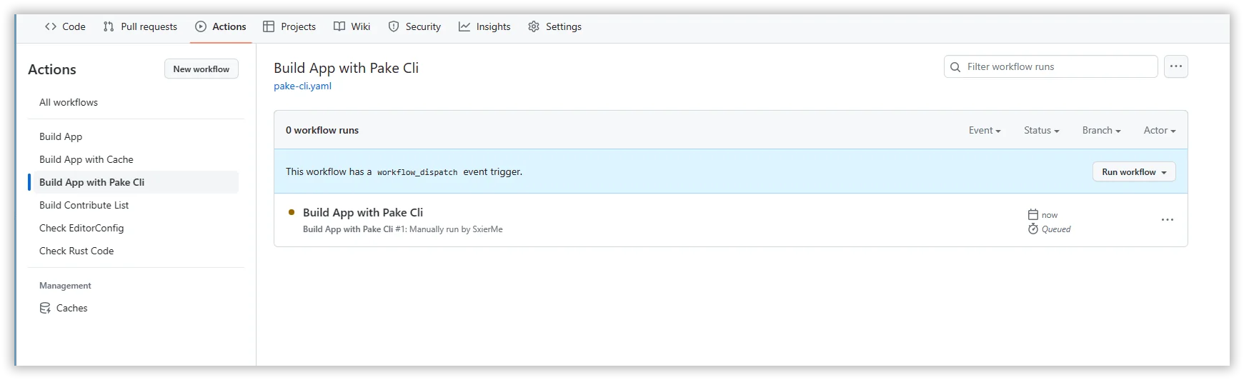The width and height of the screenshot is (1244, 380).
Task: Click the Pull requests icon
Action: [109, 26]
